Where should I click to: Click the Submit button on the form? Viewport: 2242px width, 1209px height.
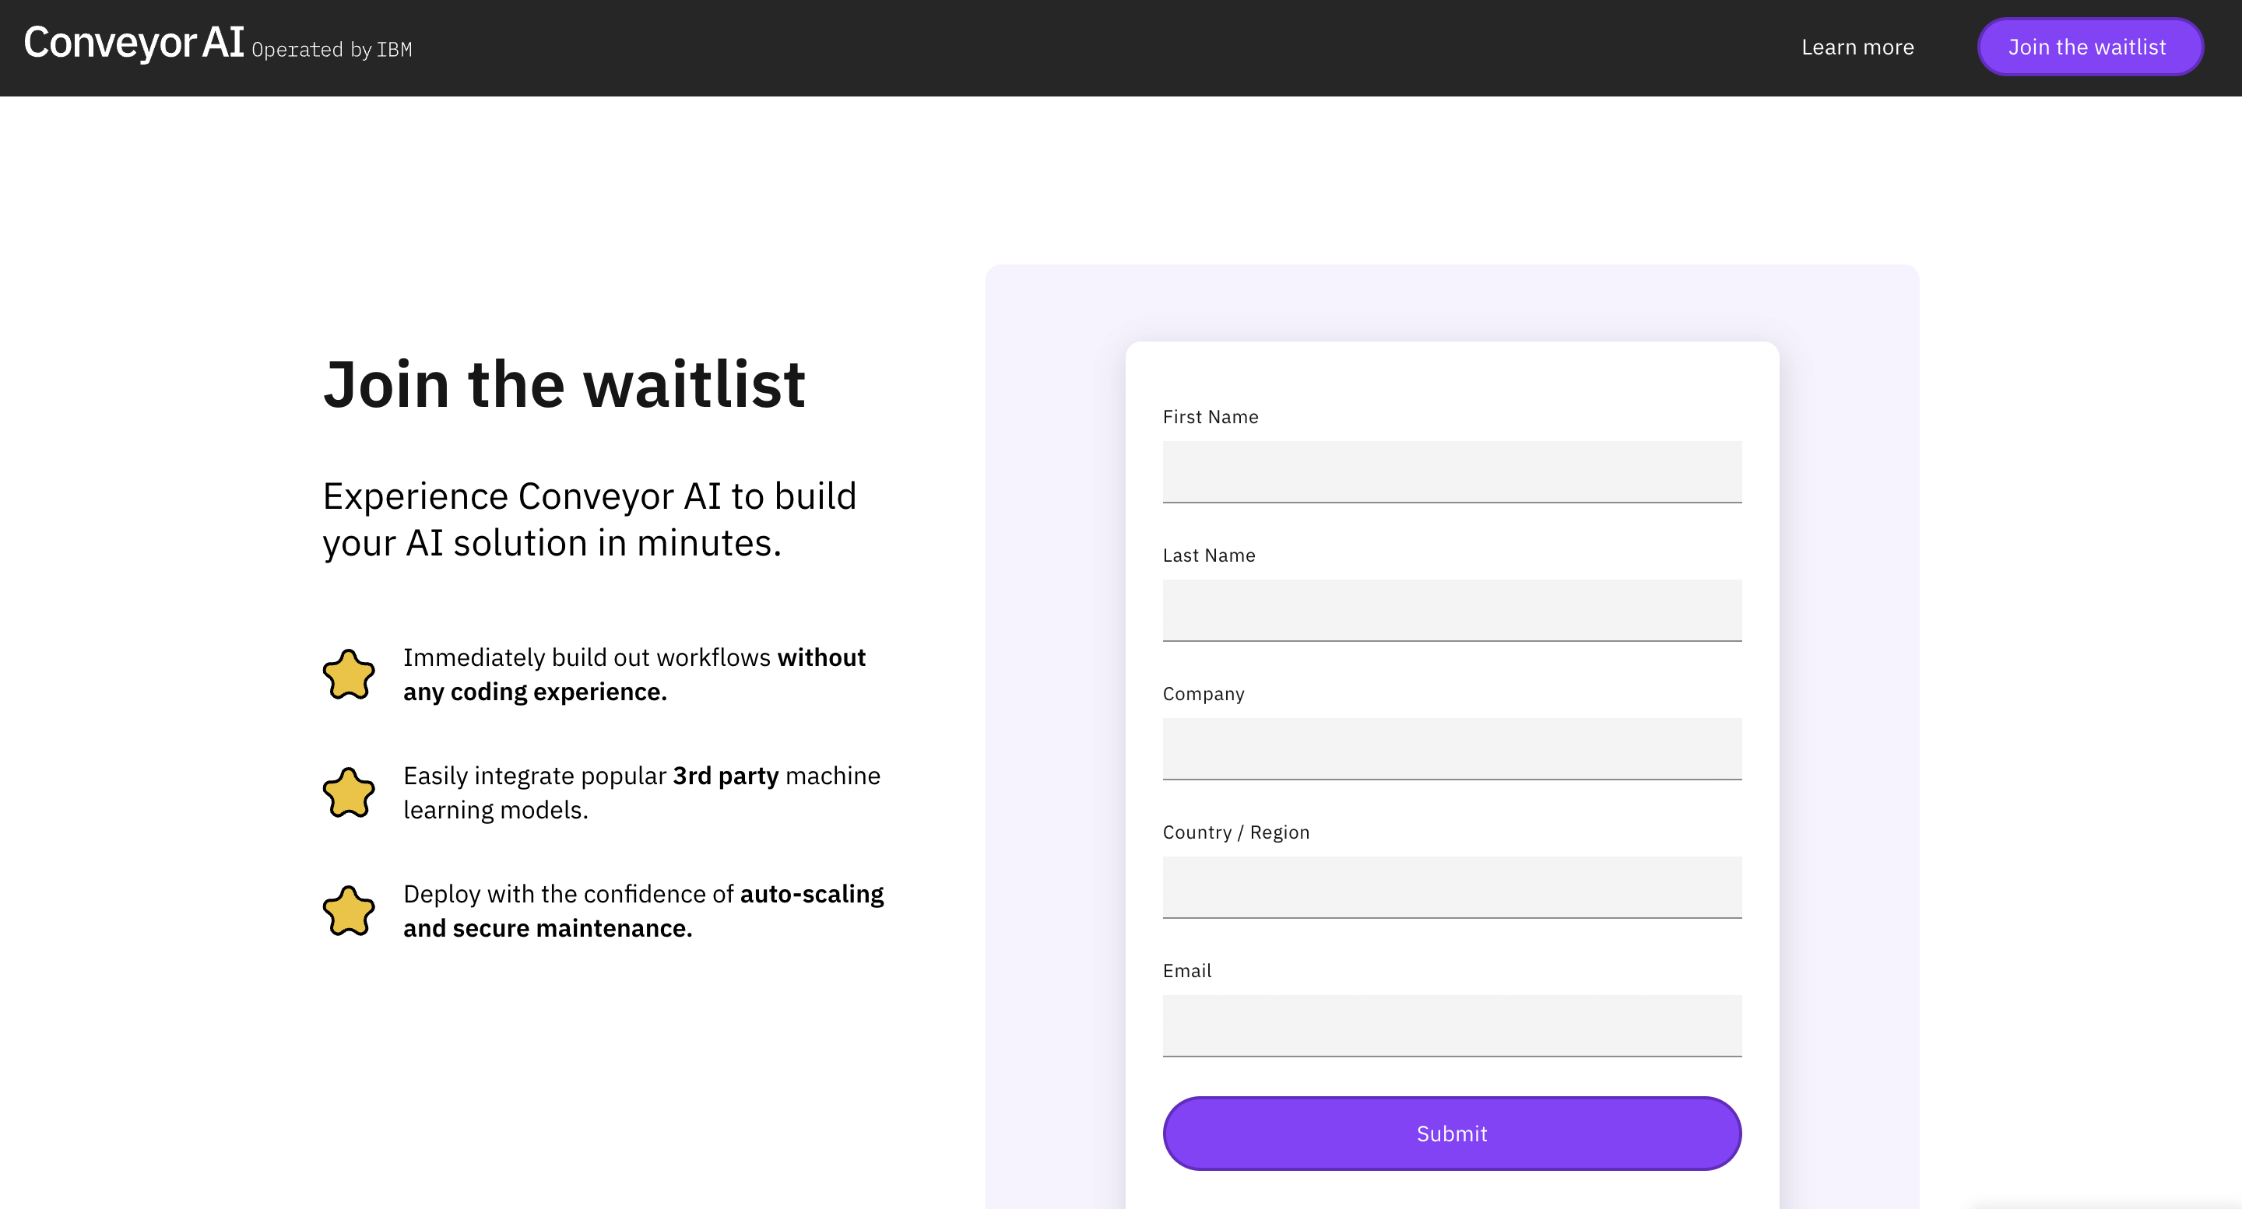click(x=1453, y=1133)
